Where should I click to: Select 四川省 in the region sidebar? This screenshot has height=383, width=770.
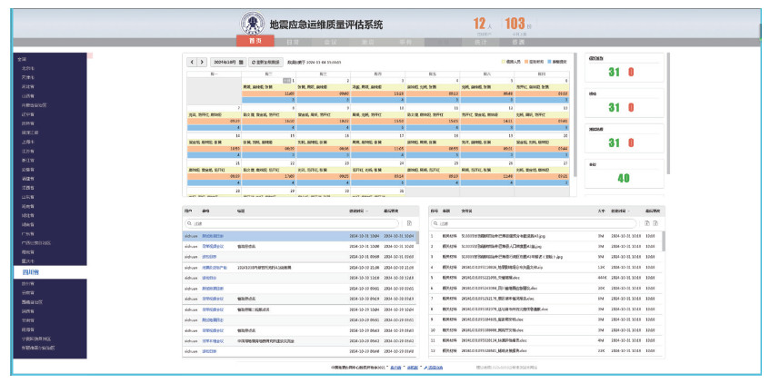pyautogui.click(x=31, y=271)
